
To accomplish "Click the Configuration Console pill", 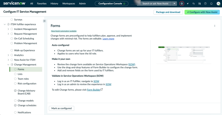I will [112, 4].
